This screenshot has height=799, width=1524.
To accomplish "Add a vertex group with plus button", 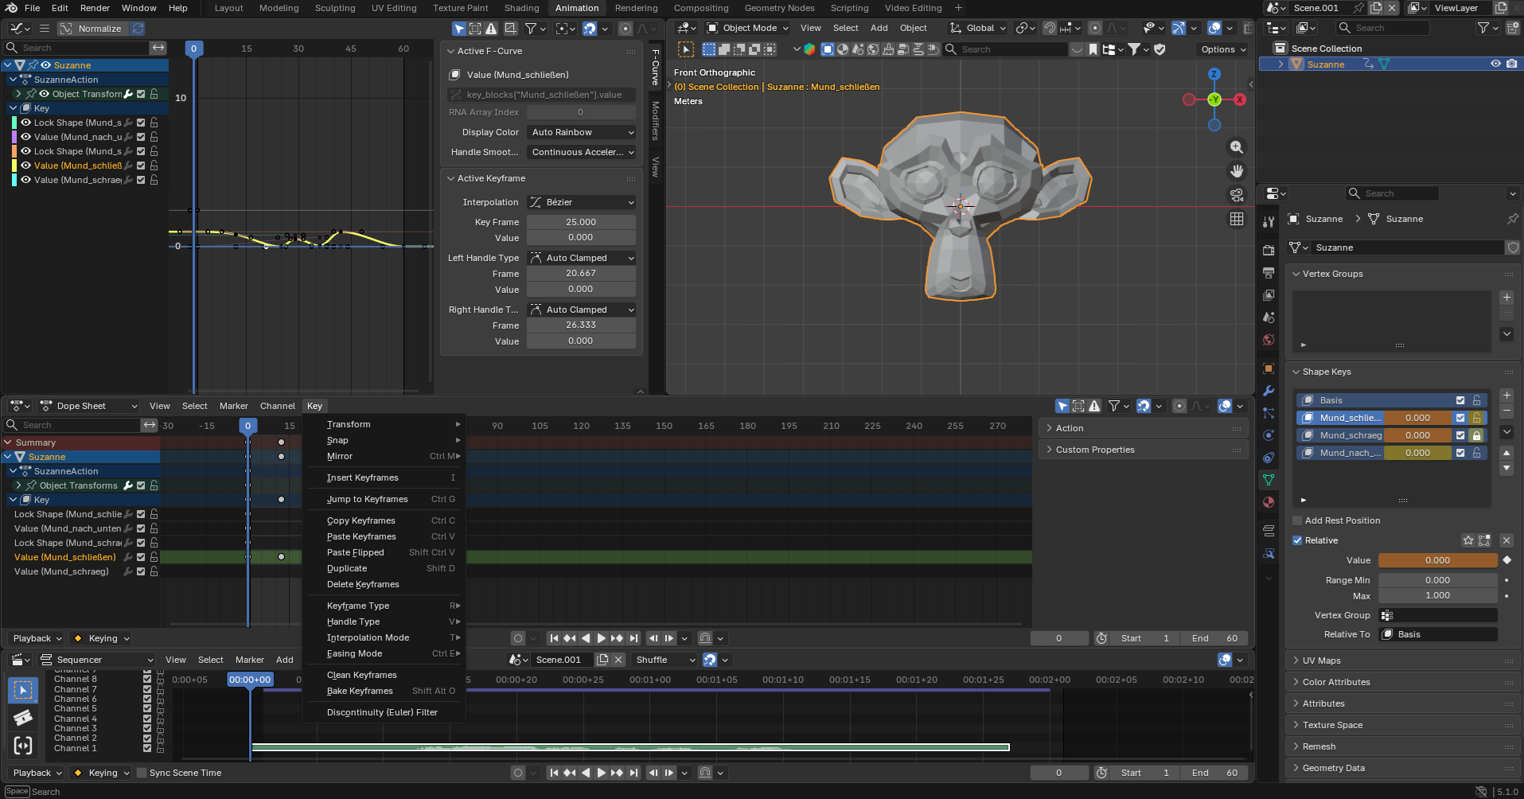I will click(1506, 298).
